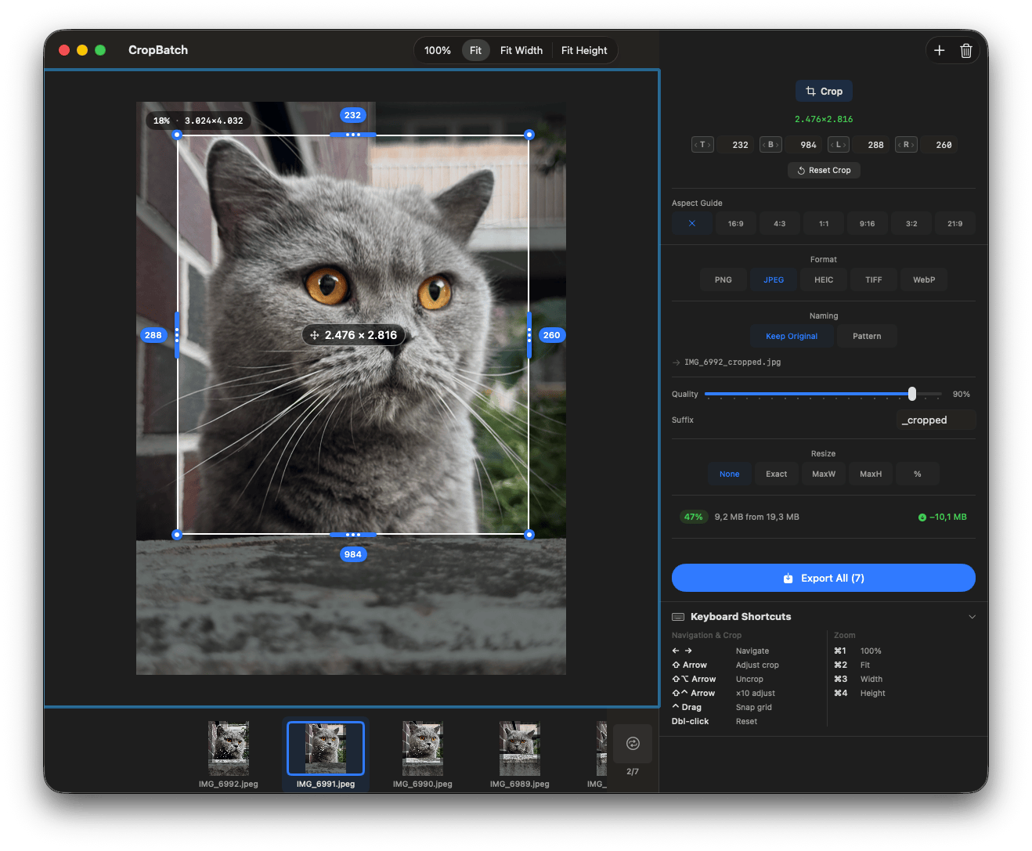
Task: Click the right edge crop handle
Action: point(529,335)
